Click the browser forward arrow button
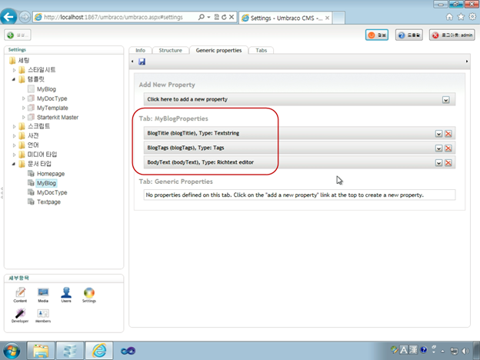Screen dimensions: 480x360 point(25,17)
